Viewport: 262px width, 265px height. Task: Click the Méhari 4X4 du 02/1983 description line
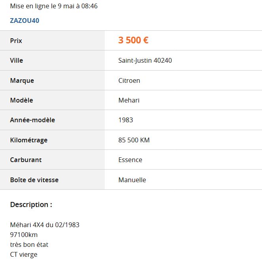click(x=45, y=225)
